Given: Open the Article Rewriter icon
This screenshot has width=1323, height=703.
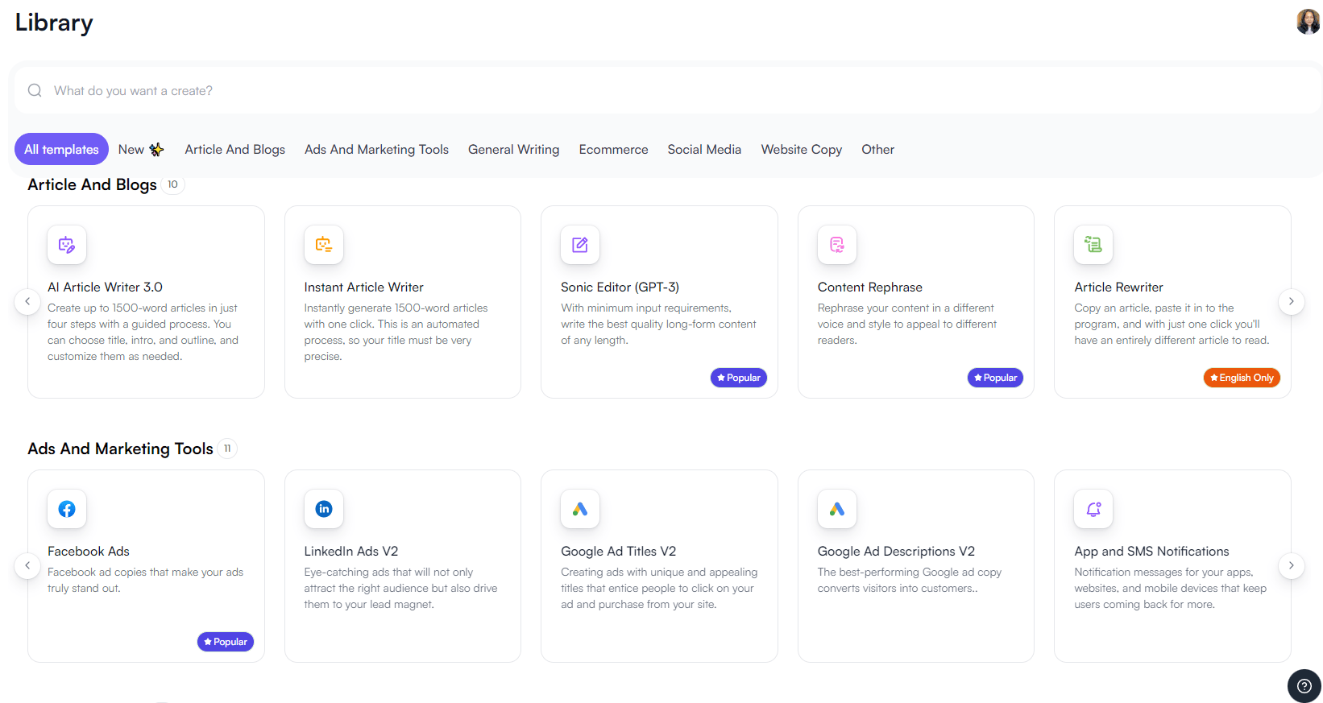Looking at the screenshot, I should (1093, 245).
